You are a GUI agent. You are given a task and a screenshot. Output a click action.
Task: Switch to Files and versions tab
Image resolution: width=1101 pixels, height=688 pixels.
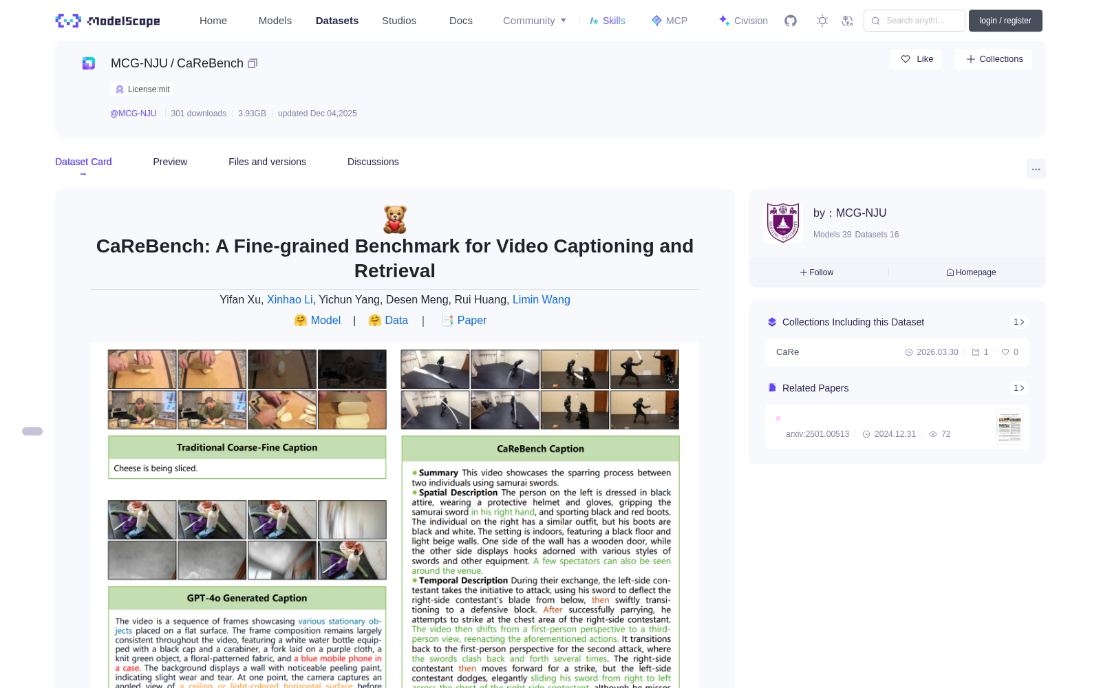tap(267, 162)
